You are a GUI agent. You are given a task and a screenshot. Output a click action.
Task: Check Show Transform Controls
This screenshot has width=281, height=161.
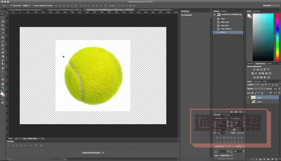point(33,6)
